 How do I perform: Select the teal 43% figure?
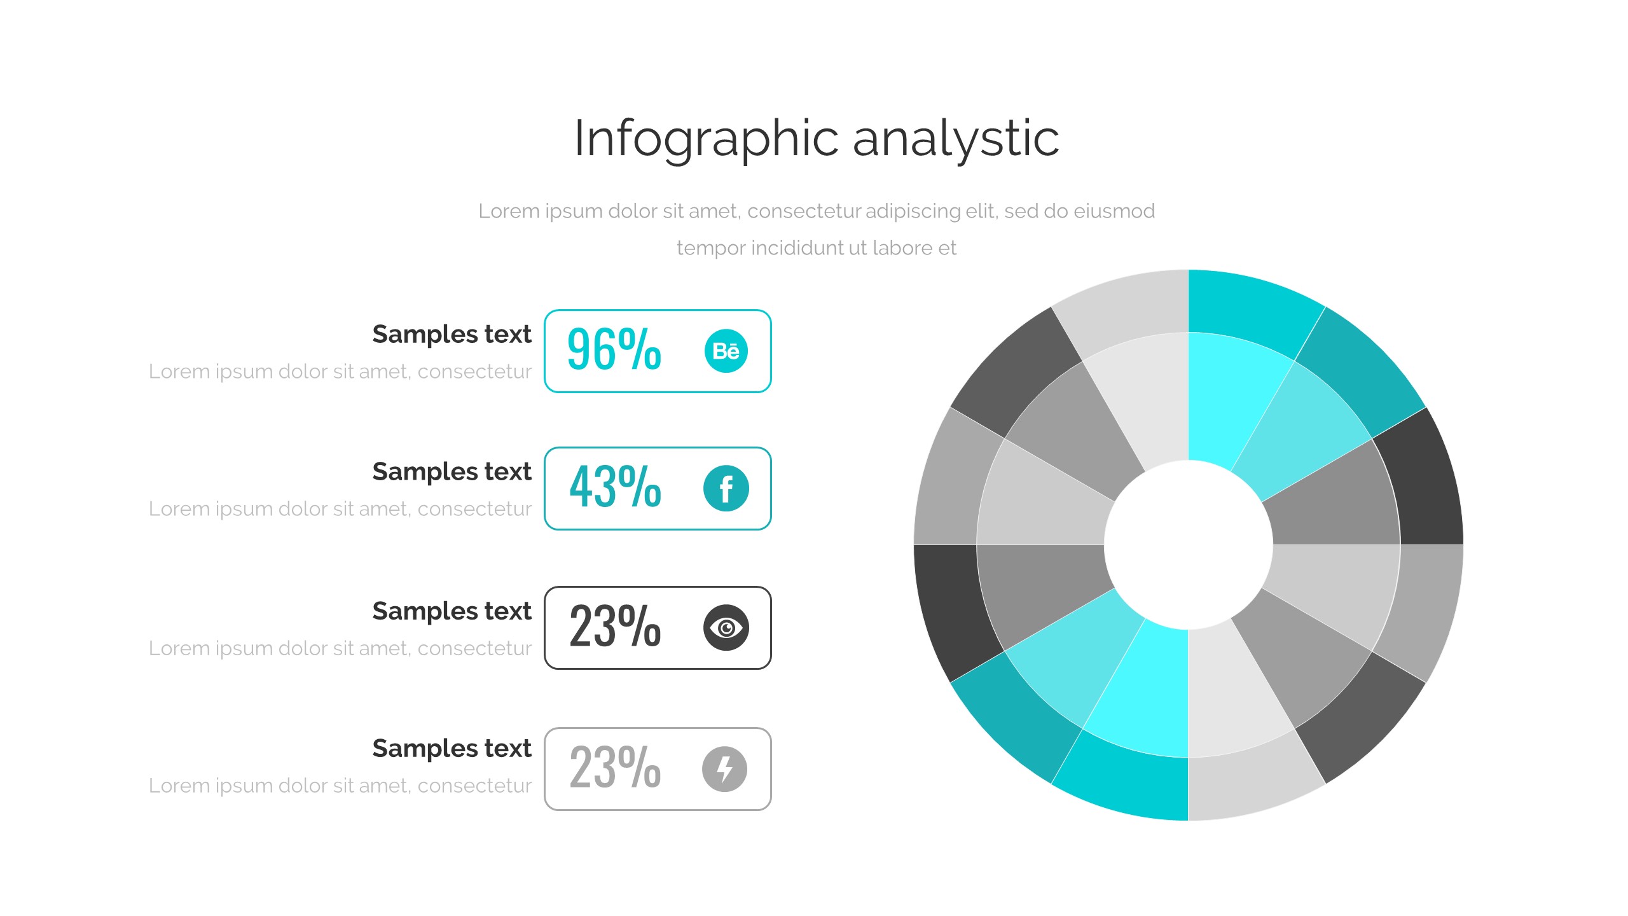click(615, 487)
